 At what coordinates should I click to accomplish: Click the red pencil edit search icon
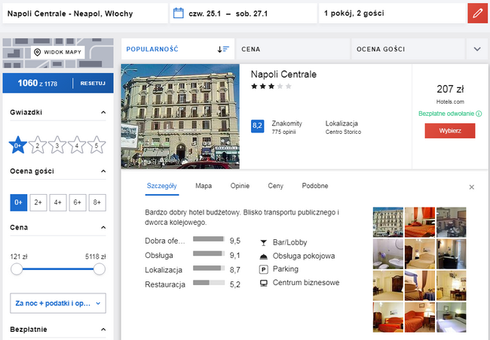tap(477, 14)
